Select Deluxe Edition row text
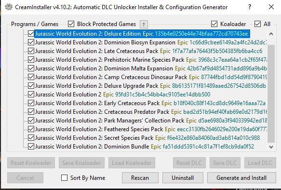This screenshot has height=190, width=281. [142, 34]
